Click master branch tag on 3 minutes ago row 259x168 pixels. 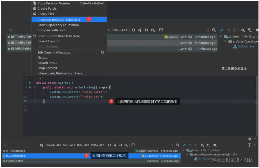171,37
